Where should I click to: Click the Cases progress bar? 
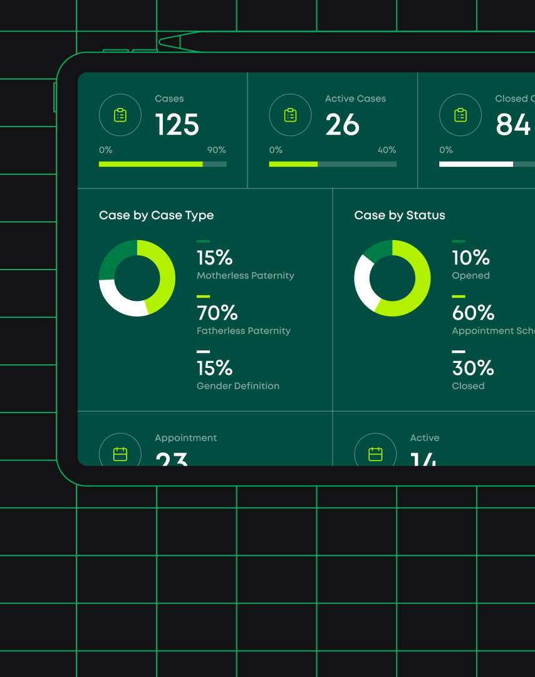[162, 164]
